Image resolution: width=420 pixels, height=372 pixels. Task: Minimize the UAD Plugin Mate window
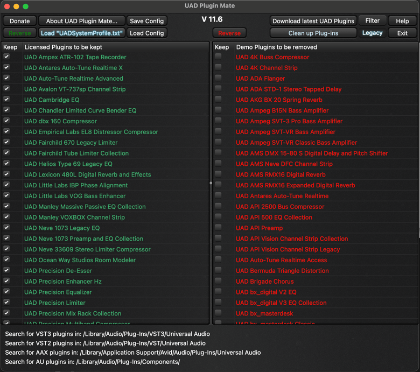coord(16,6)
